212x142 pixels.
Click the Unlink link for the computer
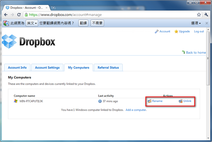187,101
